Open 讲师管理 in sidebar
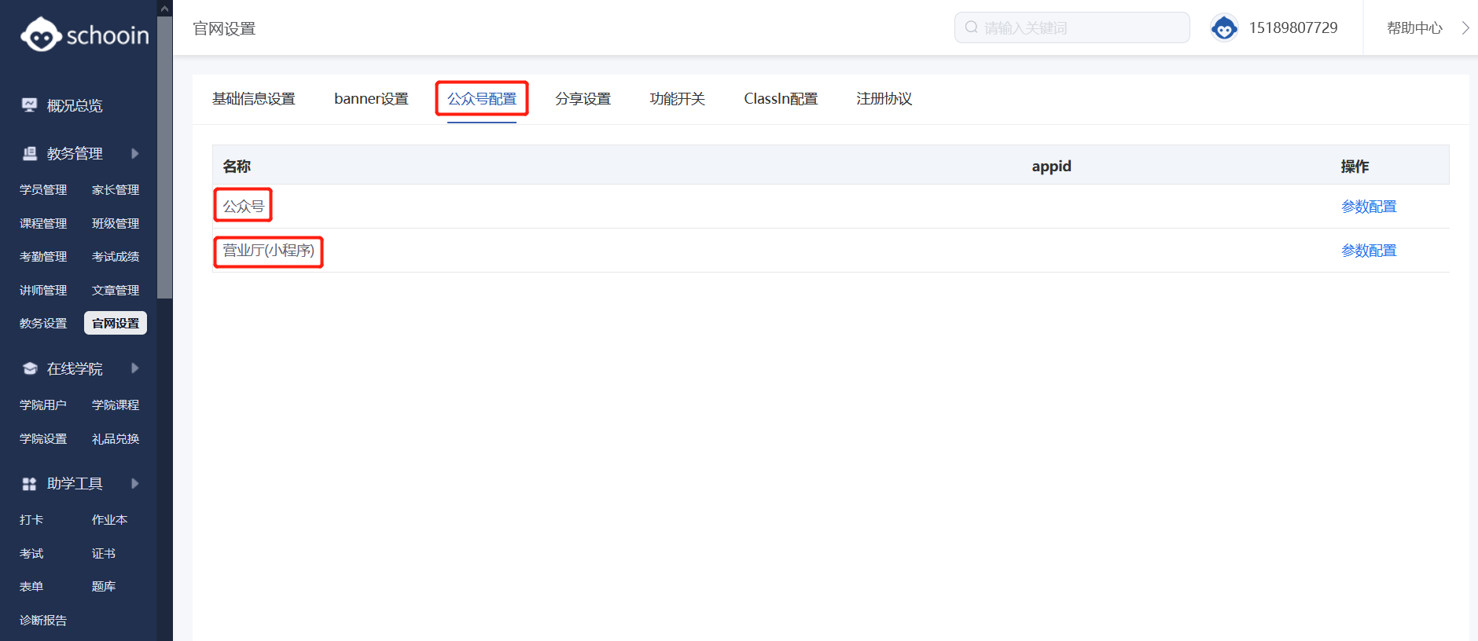The height and width of the screenshot is (641, 1478). (43, 291)
